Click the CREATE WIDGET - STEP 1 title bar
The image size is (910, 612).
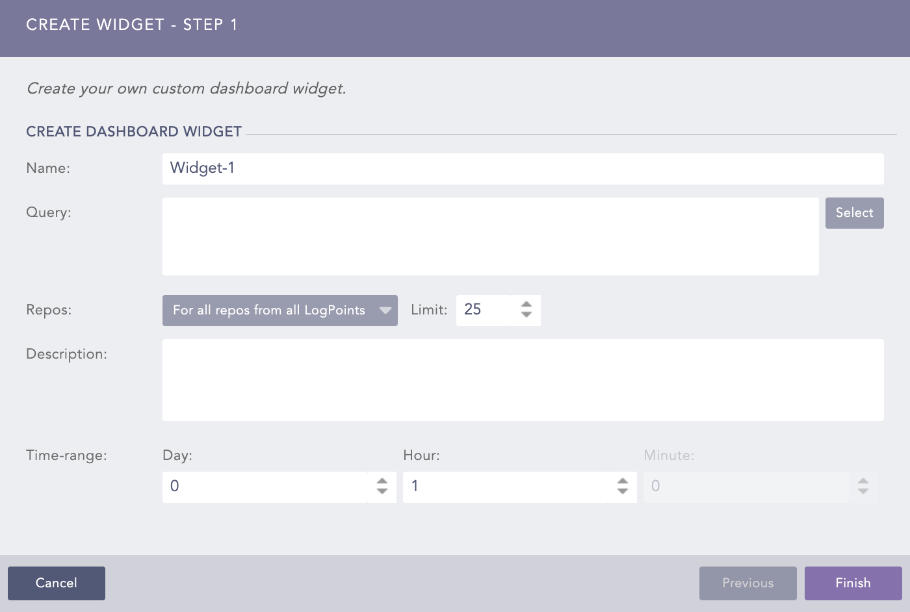coord(131,25)
